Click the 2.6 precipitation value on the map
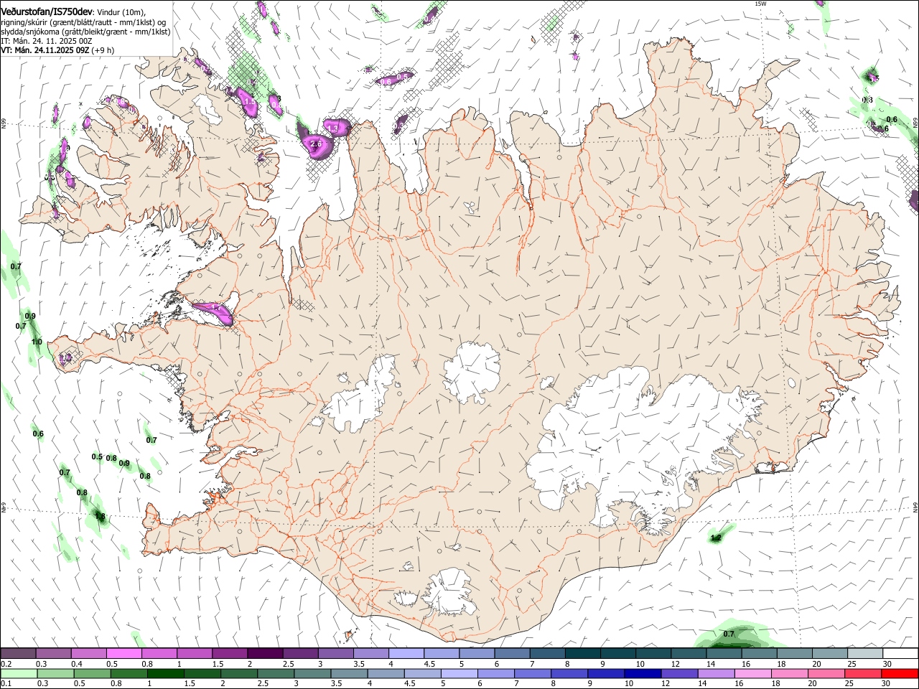Image resolution: width=919 pixels, height=689 pixels. pyautogui.click(x=316, y=144)
